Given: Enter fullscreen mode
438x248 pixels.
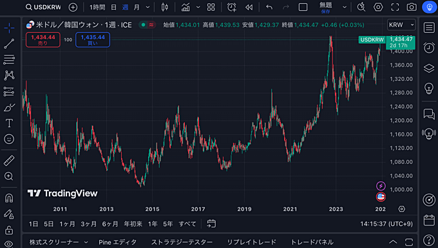Looking at the screenshot, I should click(x=395, y=7).
